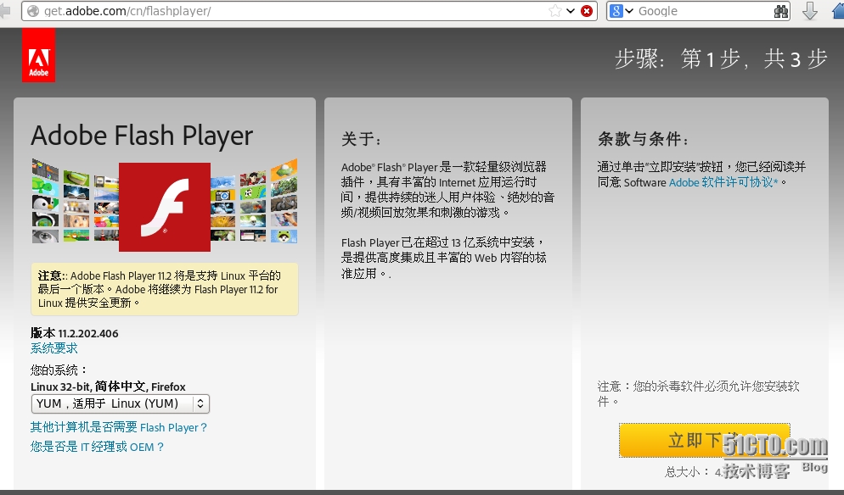Click the 条款与条件 heading

coord(643,139)
